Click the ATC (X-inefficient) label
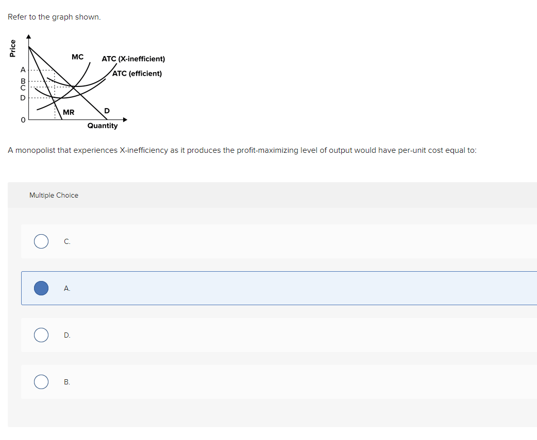The width and height of the screenshot is (537, 440). click(133, 59)
